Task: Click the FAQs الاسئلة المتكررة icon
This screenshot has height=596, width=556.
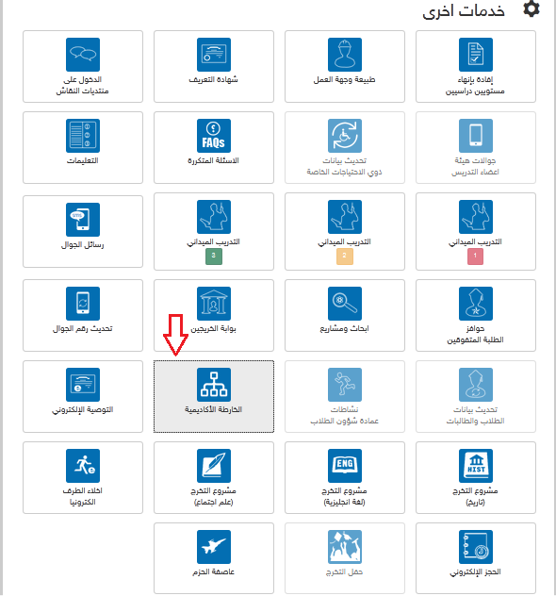Action: pos(213,136)
